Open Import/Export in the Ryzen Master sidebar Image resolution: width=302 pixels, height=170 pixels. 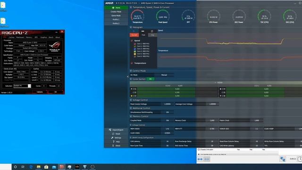116,130
